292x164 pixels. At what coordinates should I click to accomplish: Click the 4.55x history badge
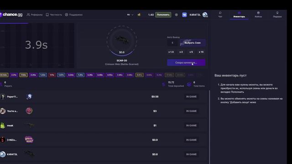(109, 75)
